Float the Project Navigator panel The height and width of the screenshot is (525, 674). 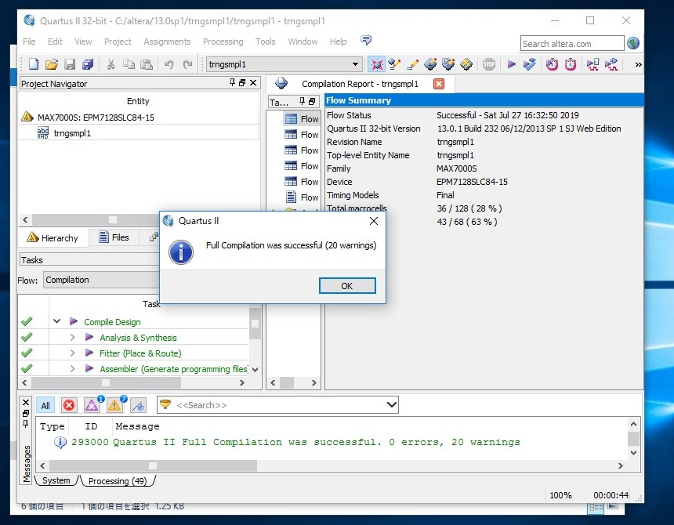[242, 82]
